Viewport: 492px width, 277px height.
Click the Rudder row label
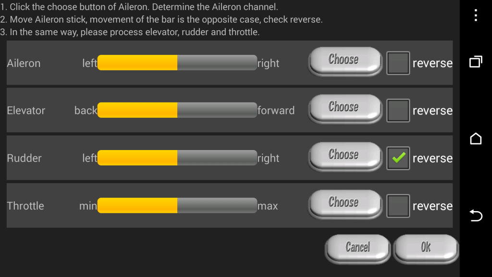[x=24, y=158]
